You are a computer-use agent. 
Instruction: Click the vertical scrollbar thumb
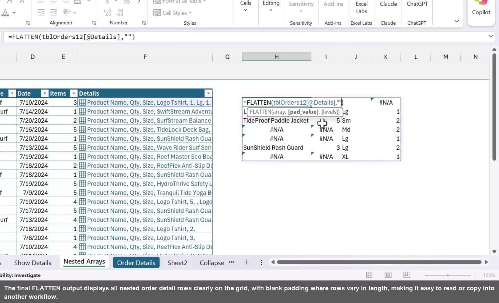494,107
